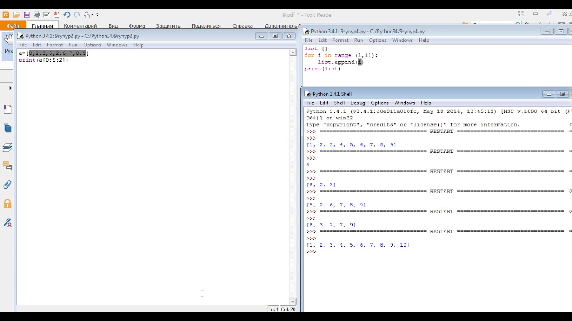
Task: Open Help menu in 9synyp4.py window
Action: click(424, 40)
